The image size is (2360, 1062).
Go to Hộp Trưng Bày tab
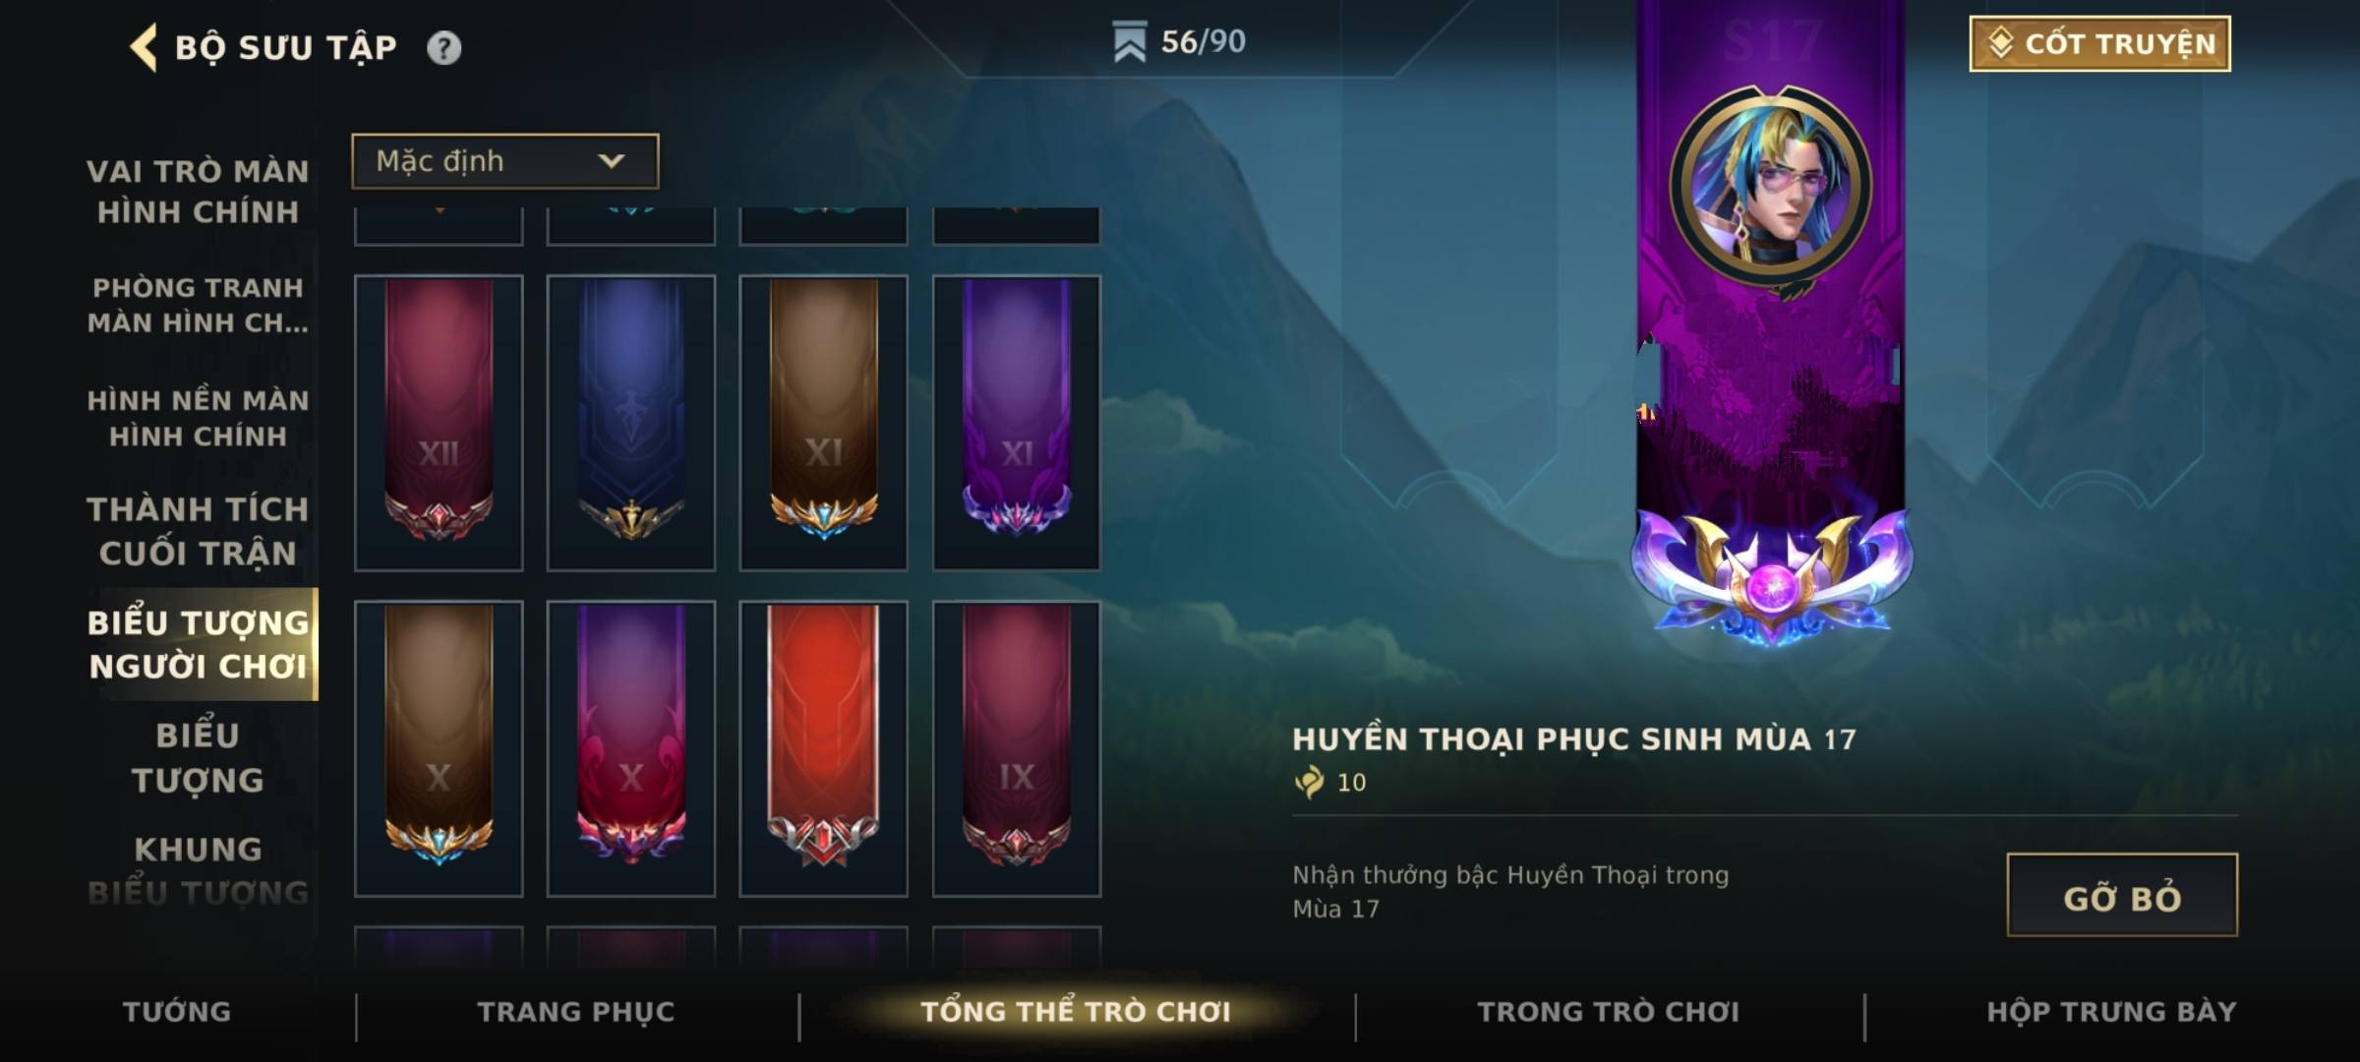coord(2111,1012)
